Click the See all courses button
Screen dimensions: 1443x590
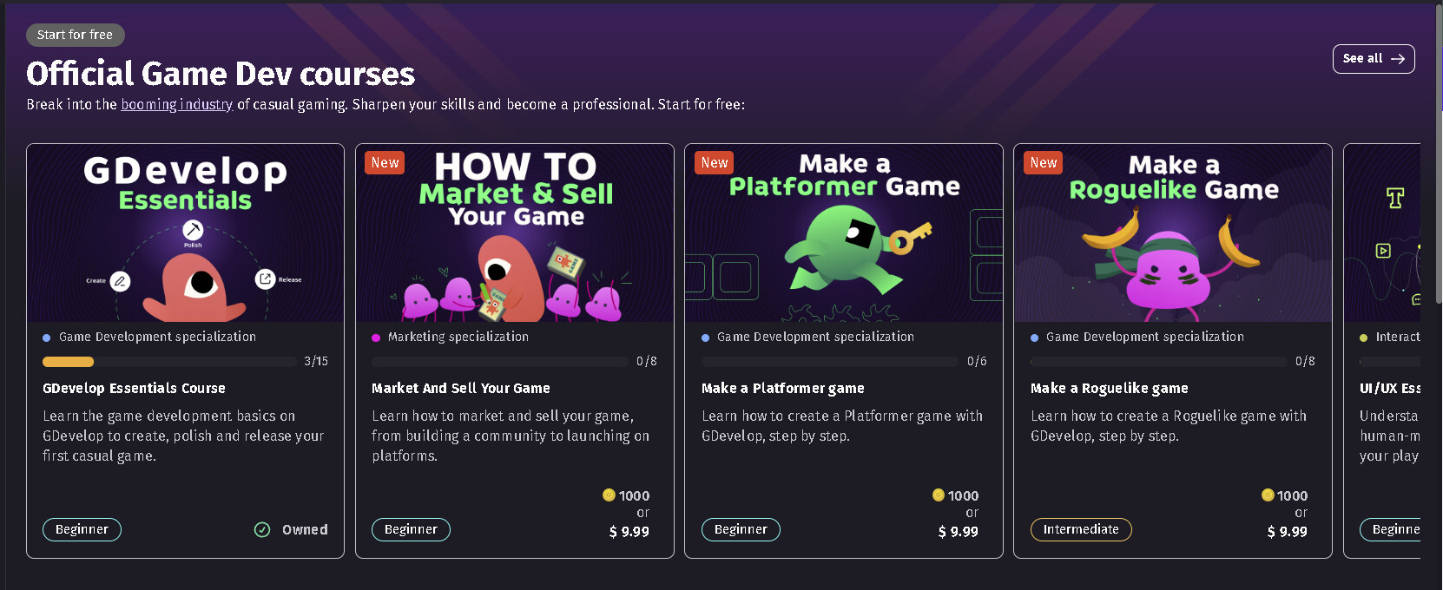tap(1374, 59)
